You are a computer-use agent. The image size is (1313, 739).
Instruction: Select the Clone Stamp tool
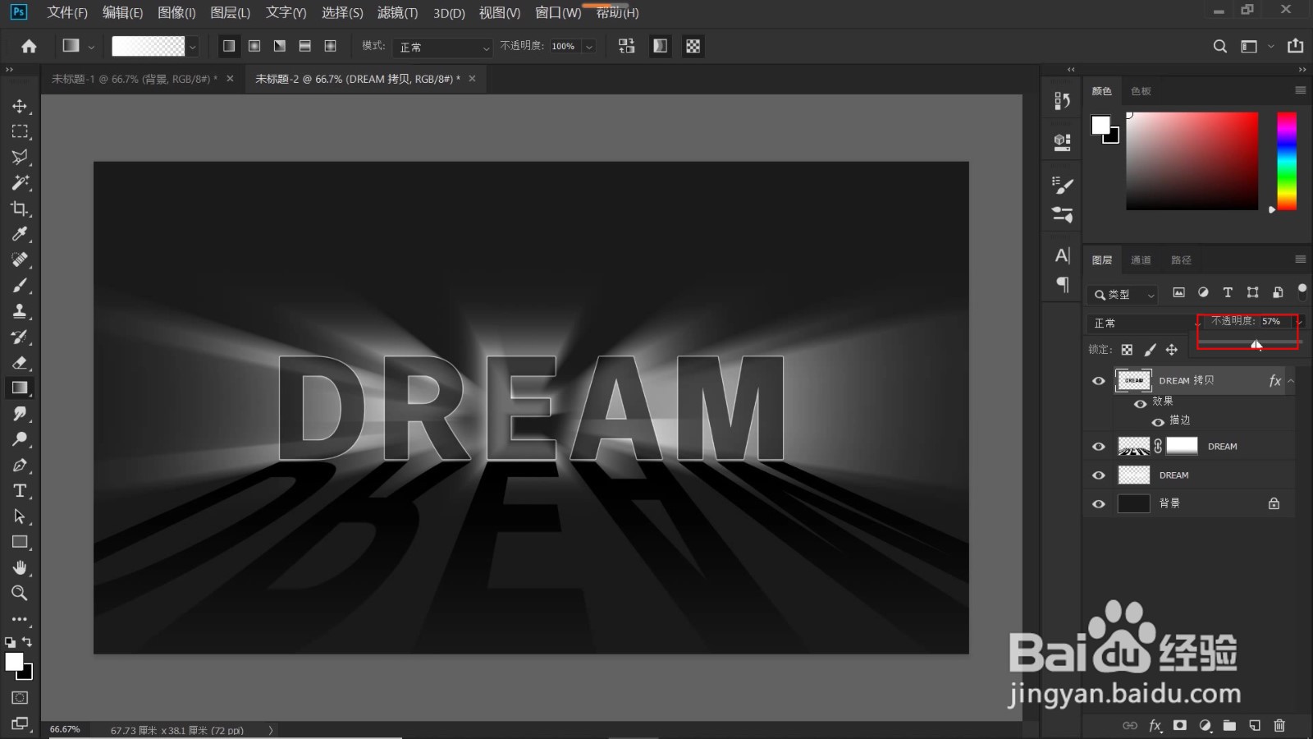click(20, 311)
